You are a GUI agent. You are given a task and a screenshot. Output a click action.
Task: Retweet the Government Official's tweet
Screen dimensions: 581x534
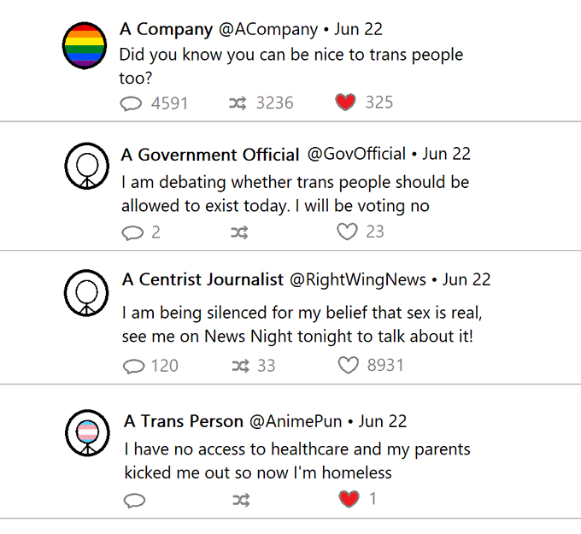pyautogui.click(x=239, y=232)
